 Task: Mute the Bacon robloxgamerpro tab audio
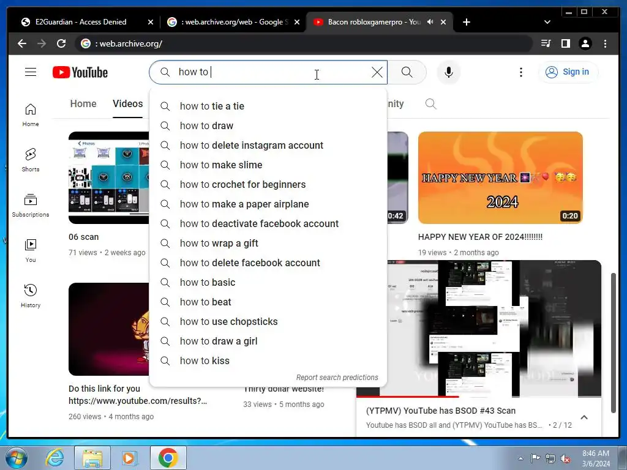[430, 22]
